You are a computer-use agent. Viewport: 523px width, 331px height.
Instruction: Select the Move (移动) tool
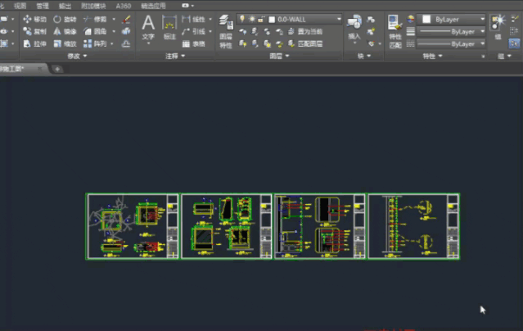35,19
